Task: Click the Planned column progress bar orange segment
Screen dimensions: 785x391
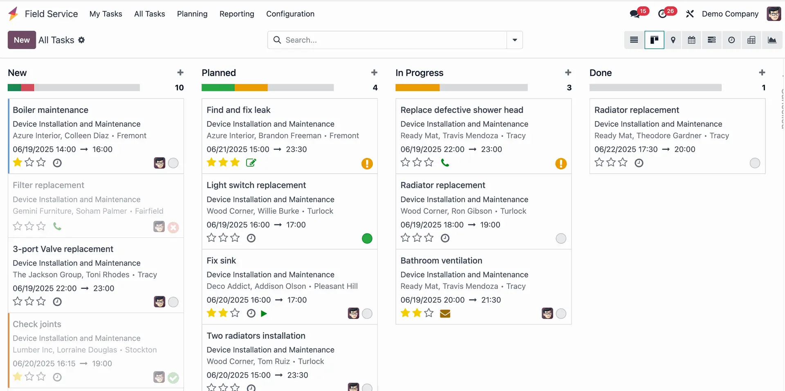Action: click(251, 87)
